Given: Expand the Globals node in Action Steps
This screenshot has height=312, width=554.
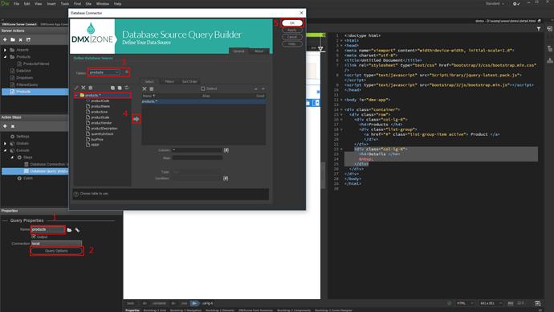Looking at the screenshot, I should click(x=5, y=144).
